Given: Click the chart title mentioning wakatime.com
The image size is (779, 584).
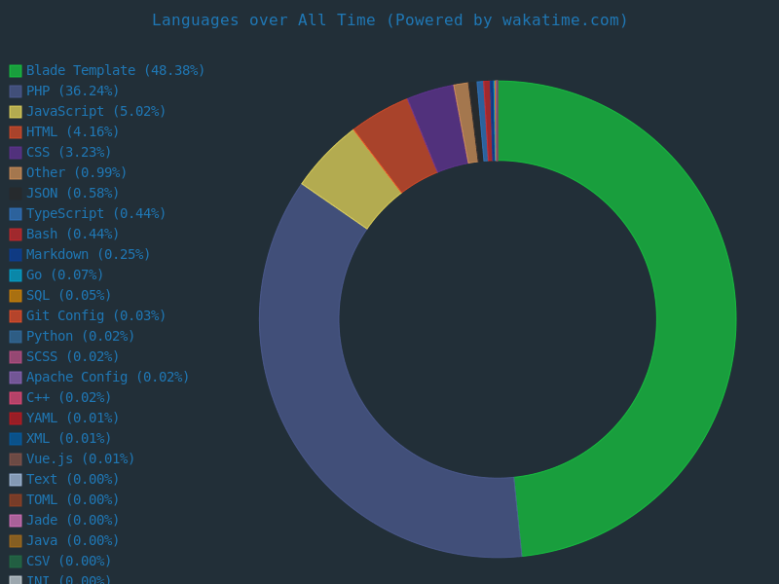Looking at the screenshot, I should (389, 20).
